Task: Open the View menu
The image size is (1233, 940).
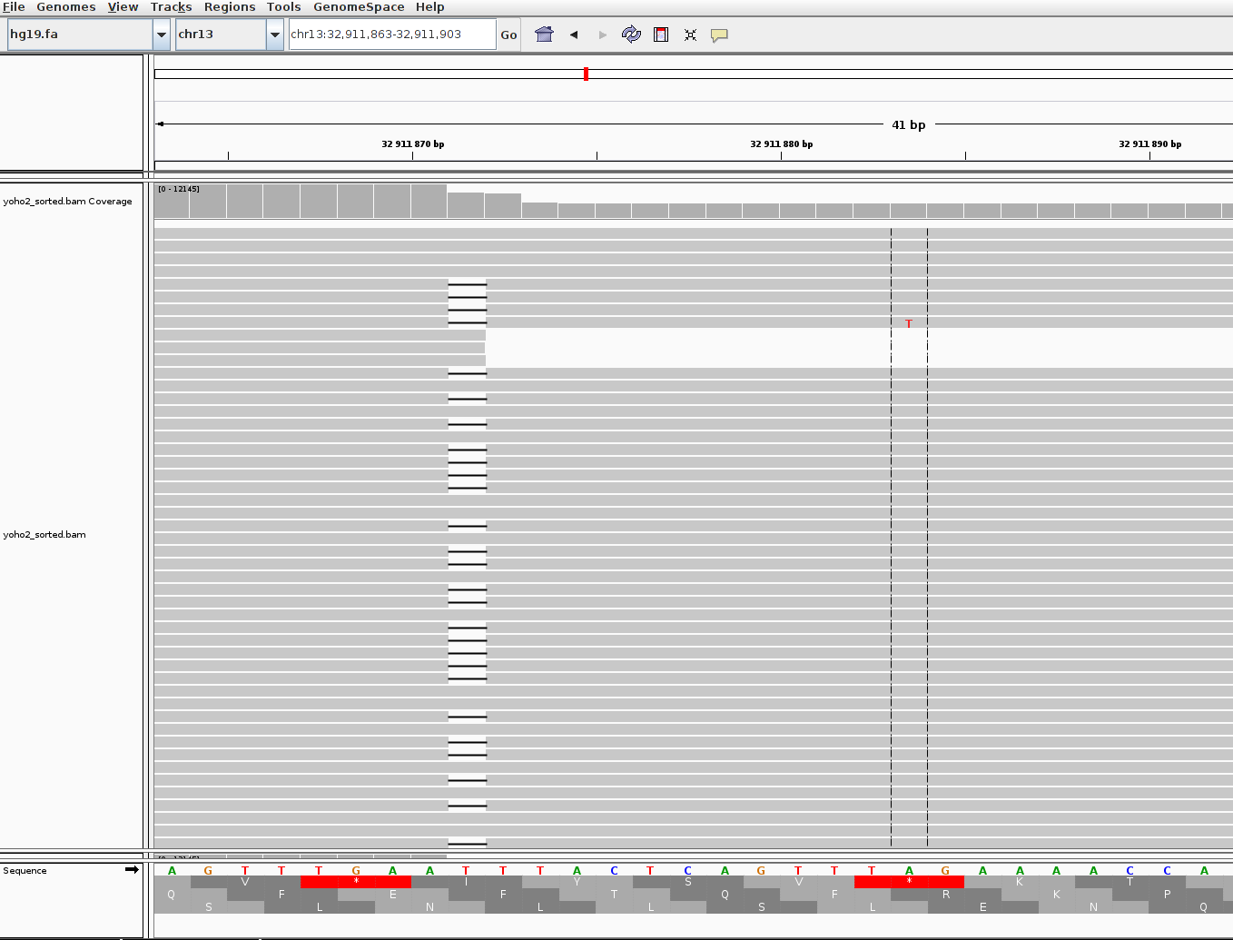Action: coord(123,7)
